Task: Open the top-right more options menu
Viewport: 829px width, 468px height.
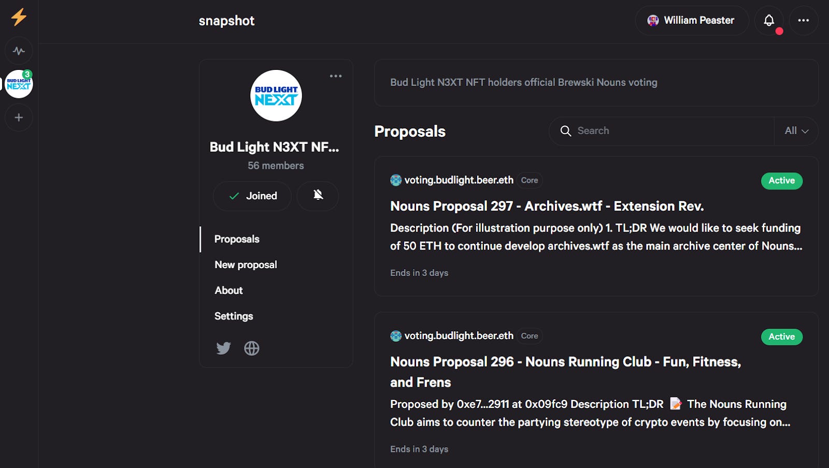Action: (804, 21)
